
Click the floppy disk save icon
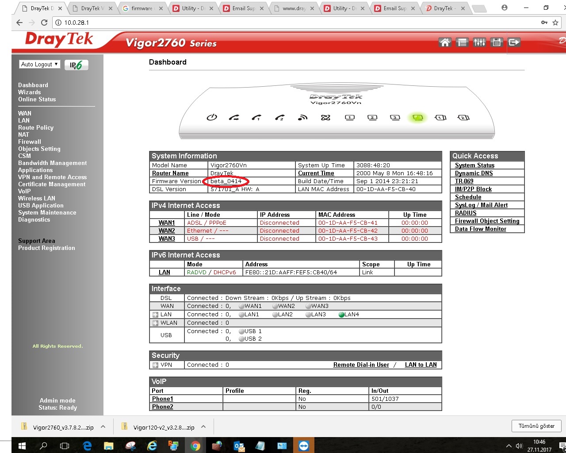(x=497, y=42)
